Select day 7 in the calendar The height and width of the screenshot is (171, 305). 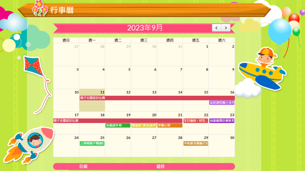(x=170, y=77)
